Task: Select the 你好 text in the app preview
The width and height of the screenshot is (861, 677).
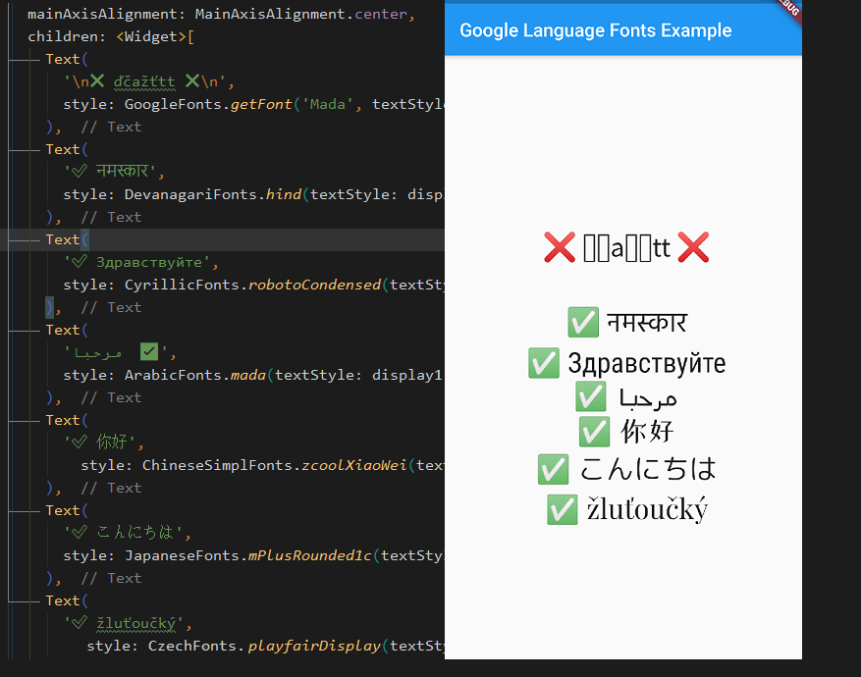Action: pos(647,431)
